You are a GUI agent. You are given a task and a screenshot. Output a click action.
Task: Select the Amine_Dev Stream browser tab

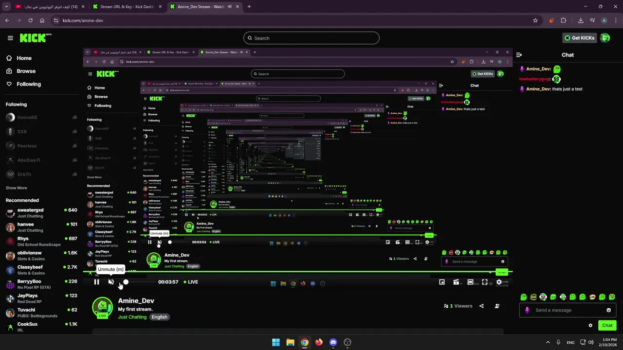pos(204,7)
